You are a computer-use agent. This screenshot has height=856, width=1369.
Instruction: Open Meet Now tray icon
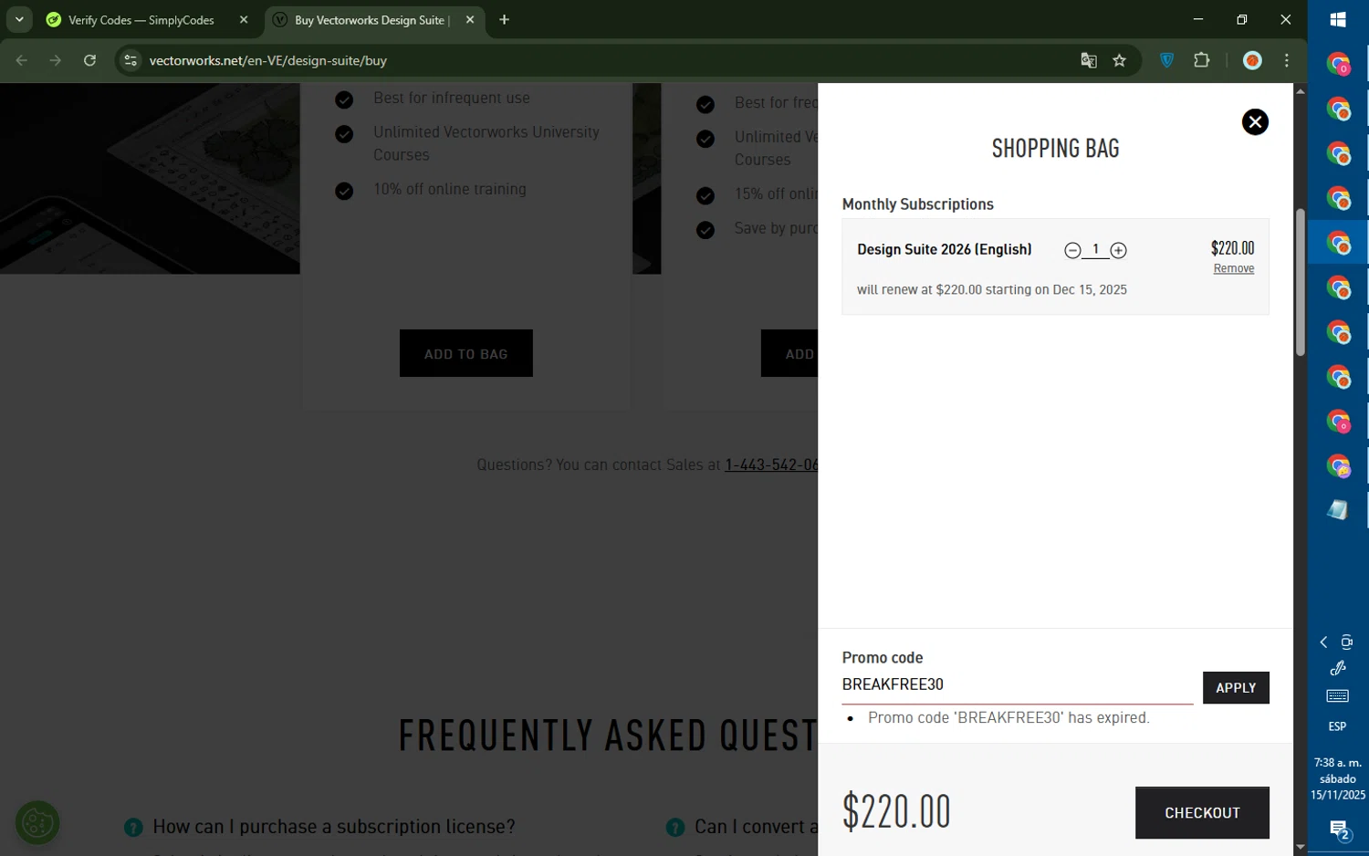click(1347, 642)
